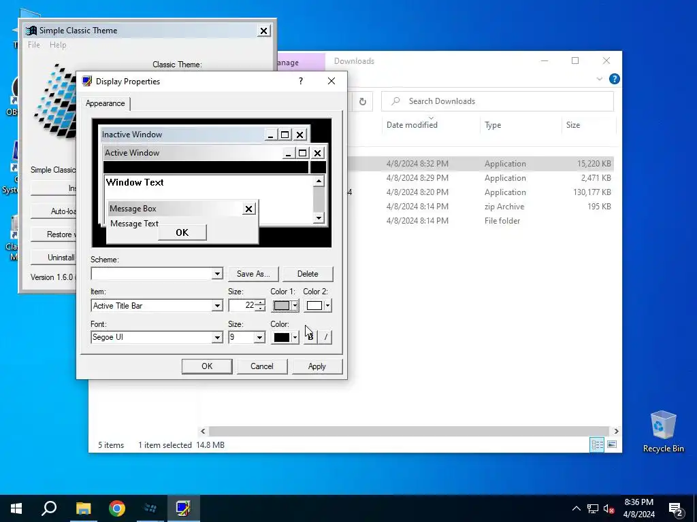697x522 pixels.
Task: Click preview scrollbar up arrow
Action: pyautogui.click(x=319, y=181)
